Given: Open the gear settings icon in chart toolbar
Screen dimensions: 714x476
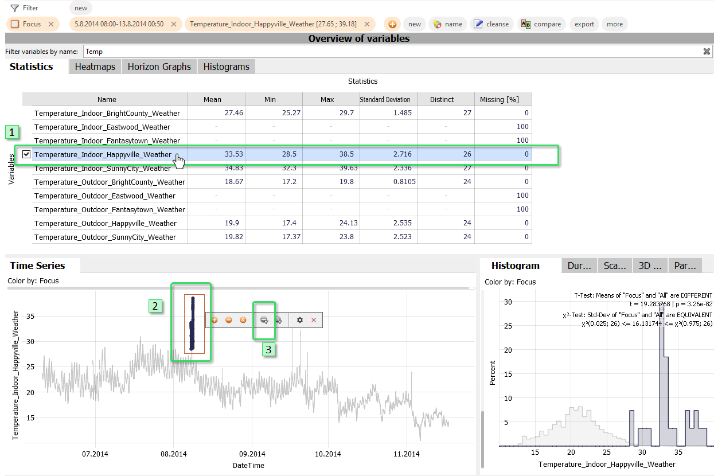Looking at the screenshot, I should coord(299,320).
